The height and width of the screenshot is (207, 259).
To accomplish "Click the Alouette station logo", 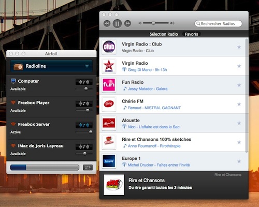I will point(109,123).
